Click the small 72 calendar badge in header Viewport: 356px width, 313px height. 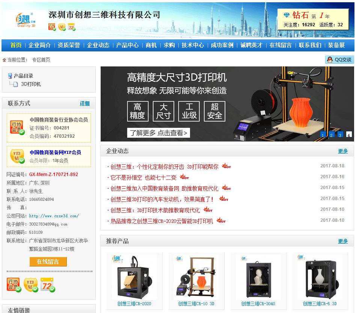[x=71, y=27]
